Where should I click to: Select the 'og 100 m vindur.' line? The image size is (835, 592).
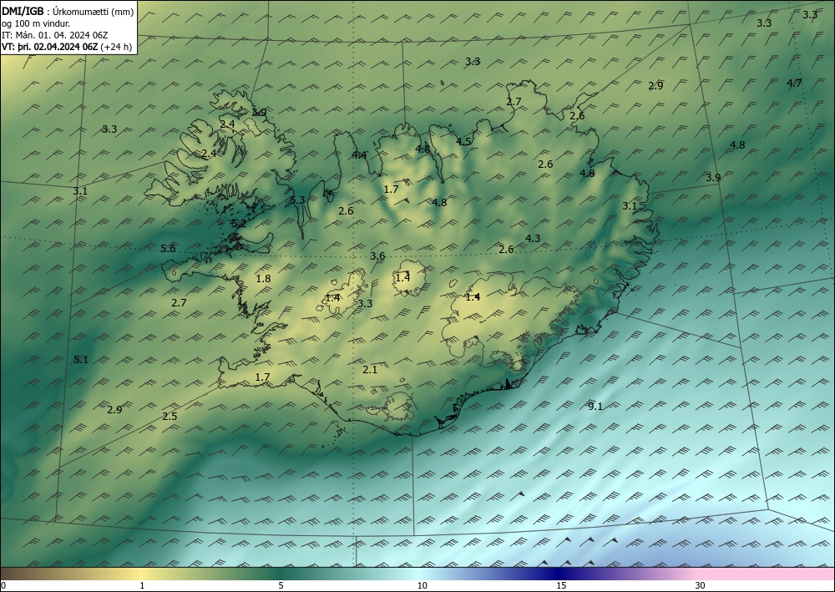pyautogui.click(x=36, y=23)
